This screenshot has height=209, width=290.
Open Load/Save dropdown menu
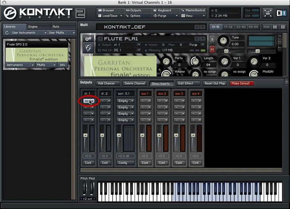(x=110, y=16)
